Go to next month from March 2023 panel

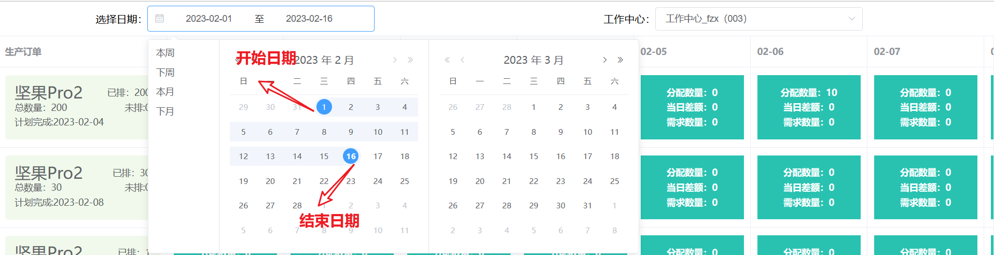[604, 60]
